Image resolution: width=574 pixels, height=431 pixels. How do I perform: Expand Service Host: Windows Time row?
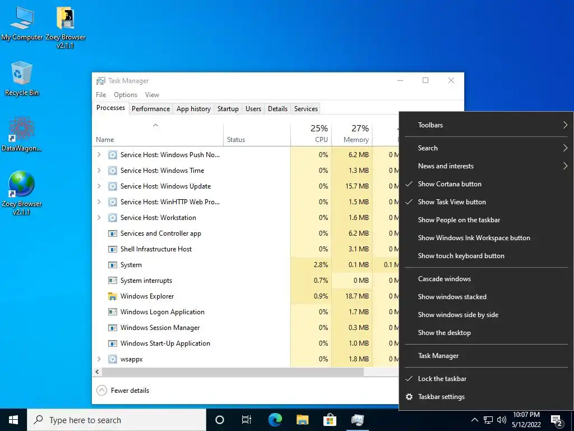(99, 171)
